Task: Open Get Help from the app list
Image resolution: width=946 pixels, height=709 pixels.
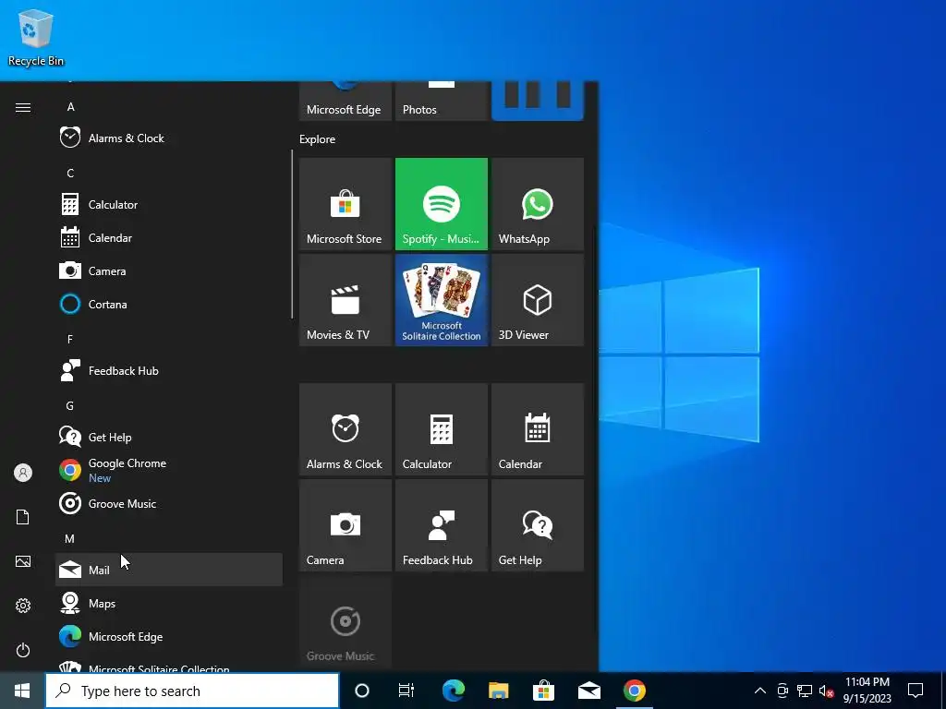Action: click(x=169, y=437)
